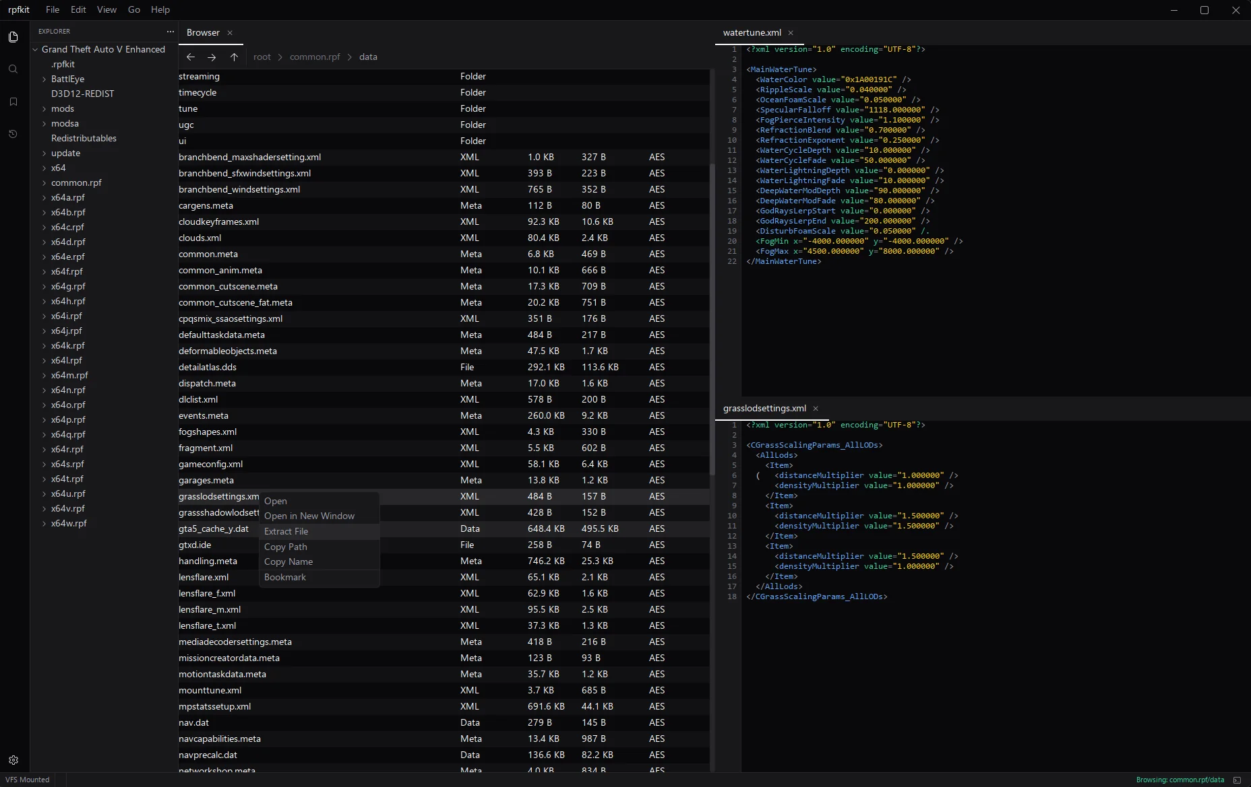Select the detailatlas.dds file
This screenshot has height=787, width=1251.
tap(444, 367)
